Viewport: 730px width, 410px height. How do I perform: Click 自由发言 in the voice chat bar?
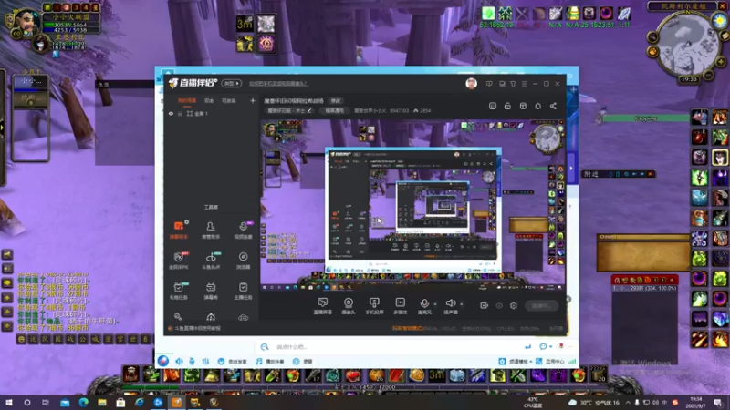coord(233,361)
